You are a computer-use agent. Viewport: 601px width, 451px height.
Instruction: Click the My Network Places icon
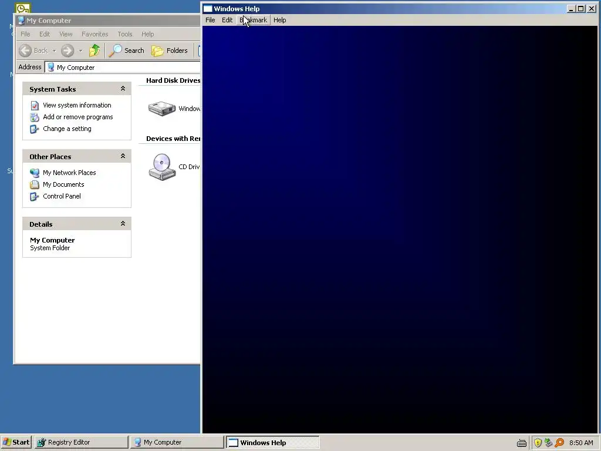point(35,173)
